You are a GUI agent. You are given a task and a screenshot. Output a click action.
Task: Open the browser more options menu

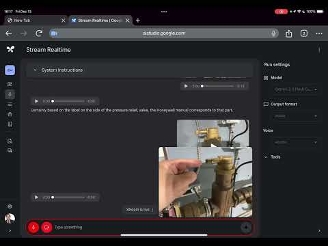[319, 33]
